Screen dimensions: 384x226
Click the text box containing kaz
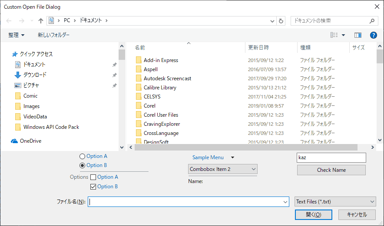(x=331, y=157)
